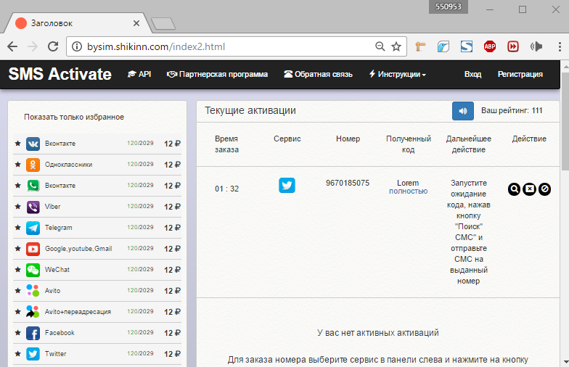This screenshot has height=367, width=569.
Task: Click the Avito+переадресация icon with arrow
Action: pos(33,312)
